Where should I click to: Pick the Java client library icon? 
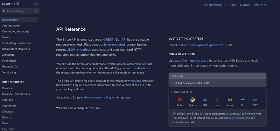pos(217,99)
